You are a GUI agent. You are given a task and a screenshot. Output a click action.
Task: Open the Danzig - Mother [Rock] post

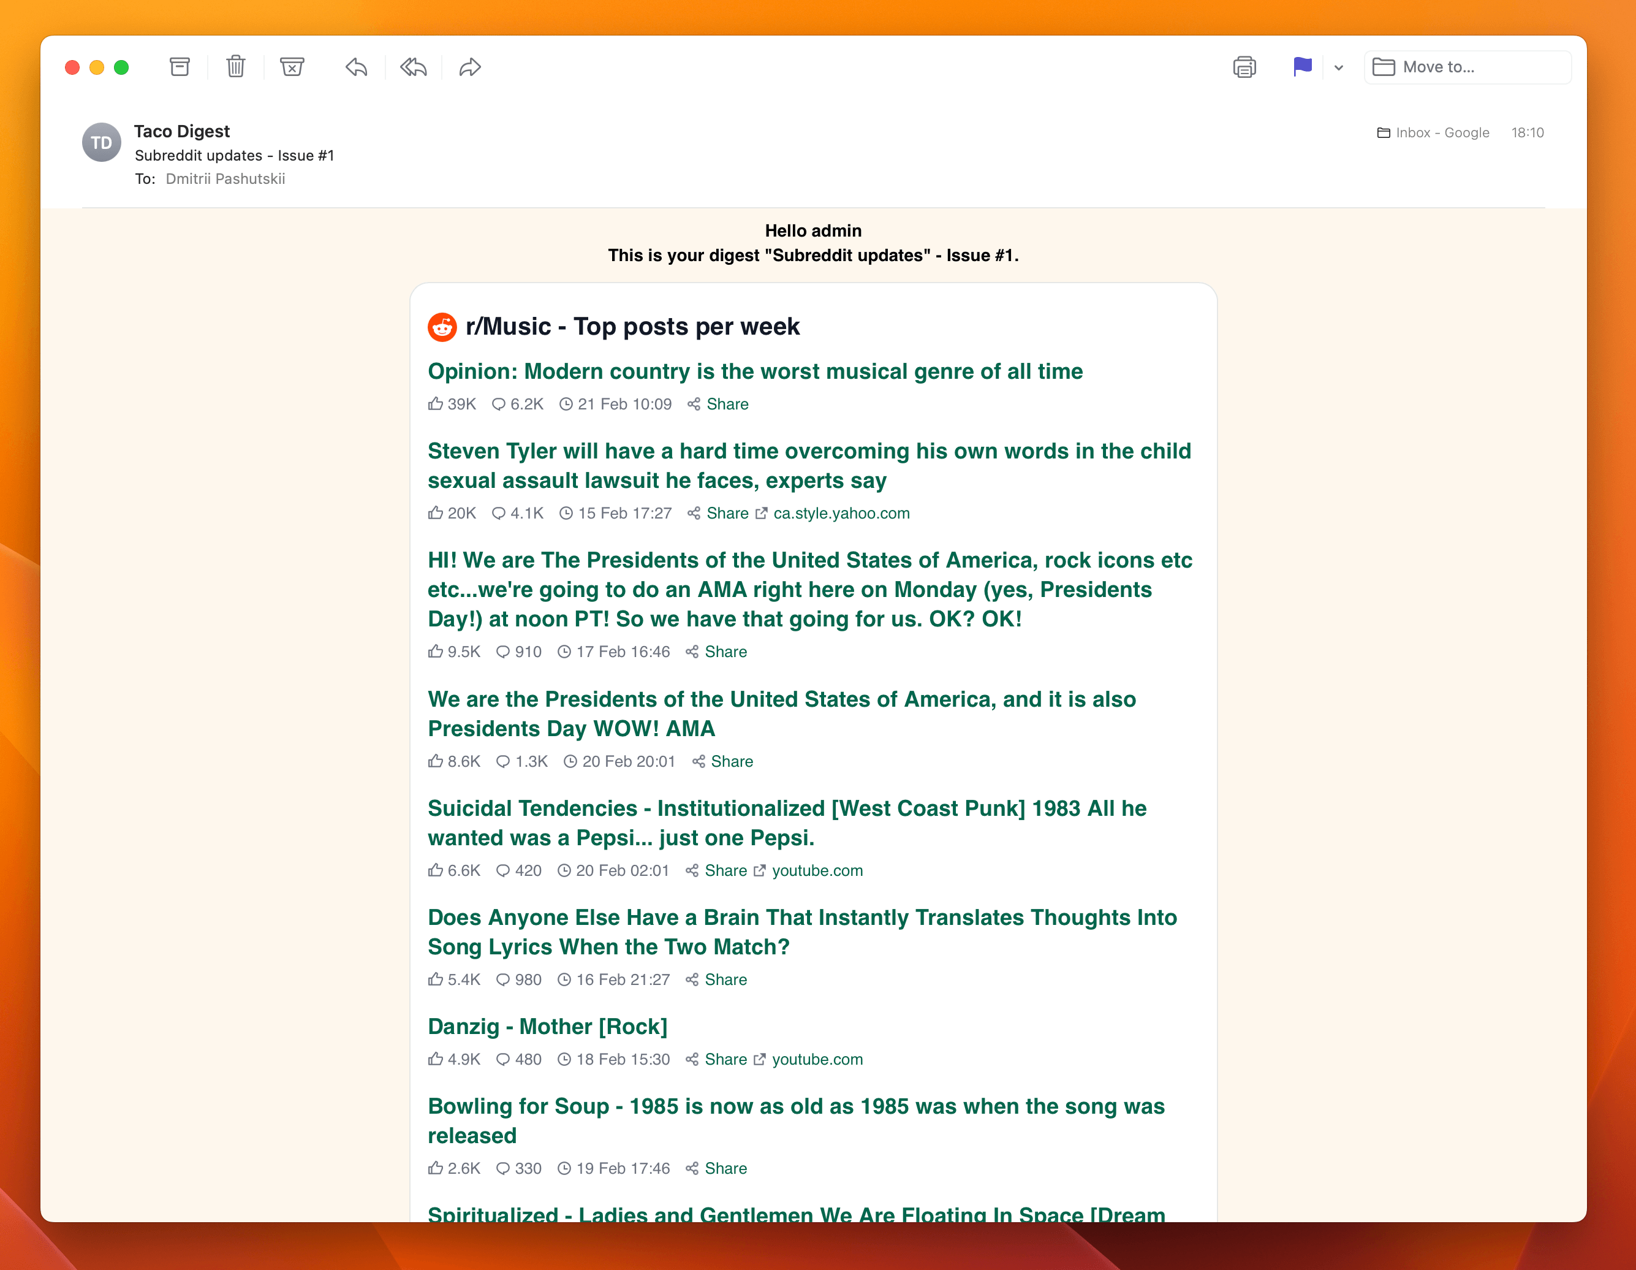pyautogui.click(x=547, y=1027)
